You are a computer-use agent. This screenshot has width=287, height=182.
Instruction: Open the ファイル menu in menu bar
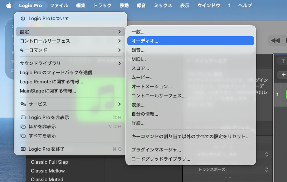(59, 5)
